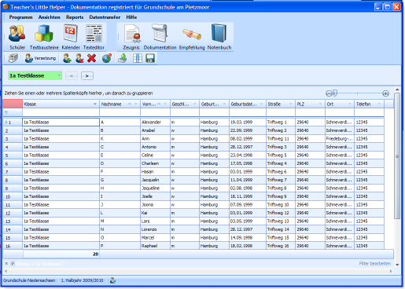
Task: Click the remove student icon
Action: pos(79,58)
